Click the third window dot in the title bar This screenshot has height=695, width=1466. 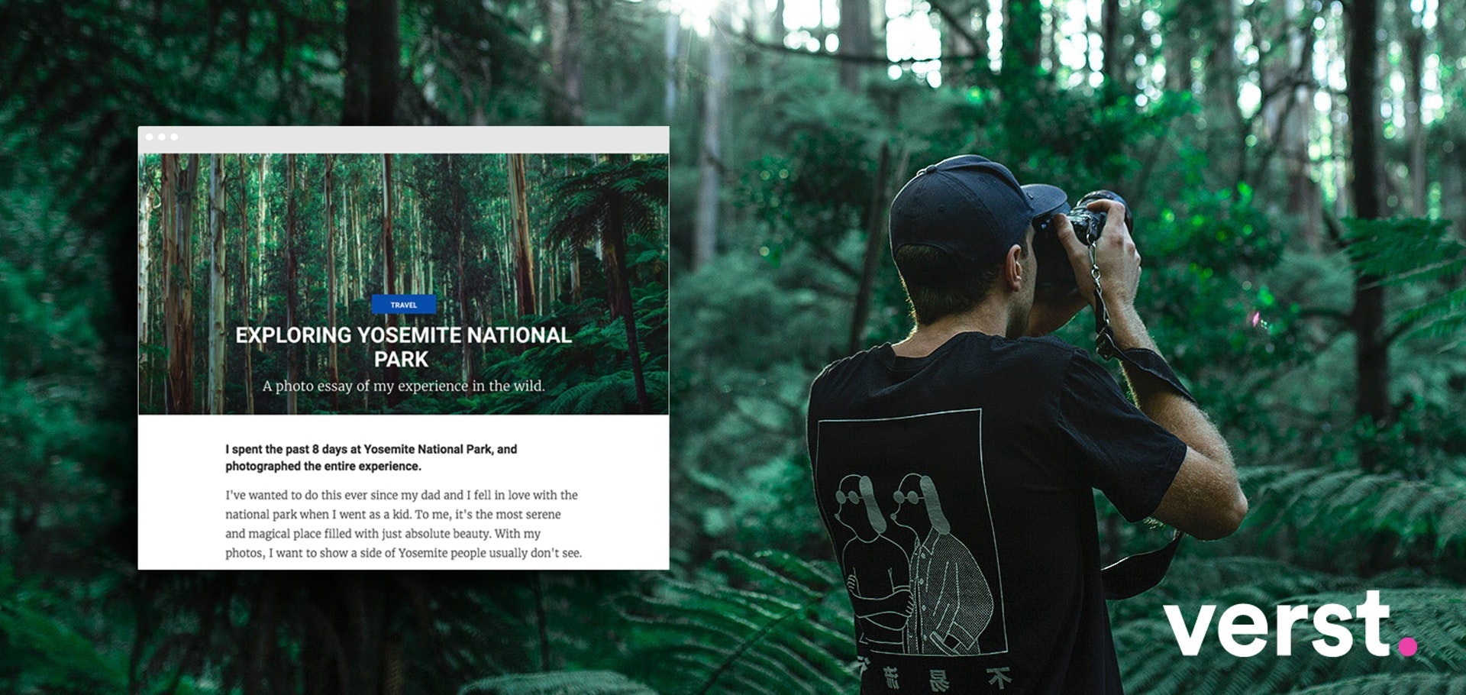(x=174, y=137)
